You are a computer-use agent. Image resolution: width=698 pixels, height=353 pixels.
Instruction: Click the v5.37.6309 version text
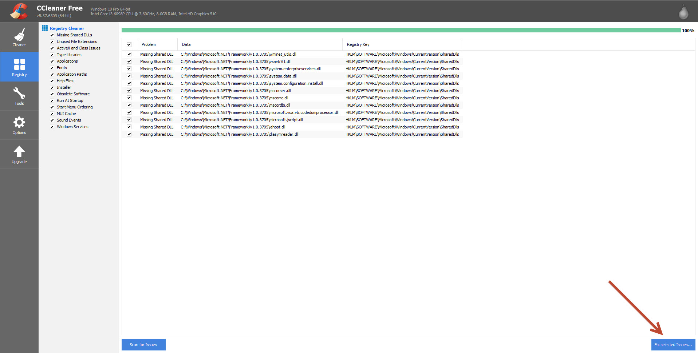tap(54, 16)
